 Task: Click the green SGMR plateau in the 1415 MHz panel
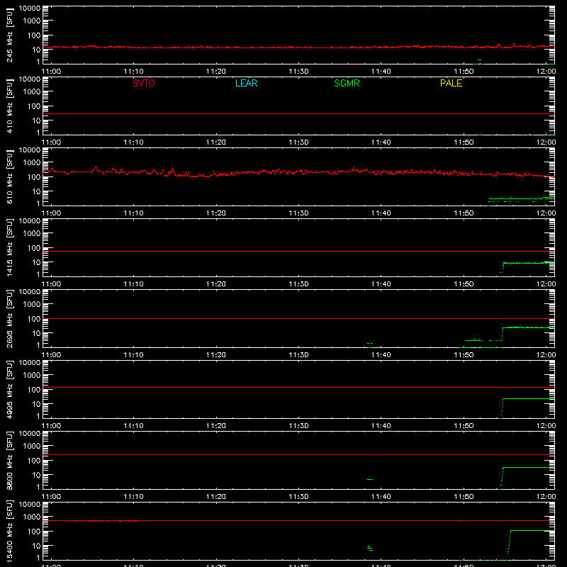(529, 263)
